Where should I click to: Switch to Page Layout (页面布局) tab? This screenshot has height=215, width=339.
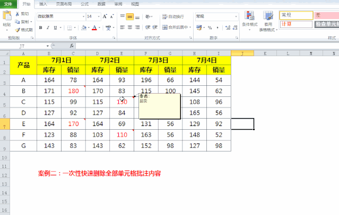pyautogui.click(x=64, y=4)
